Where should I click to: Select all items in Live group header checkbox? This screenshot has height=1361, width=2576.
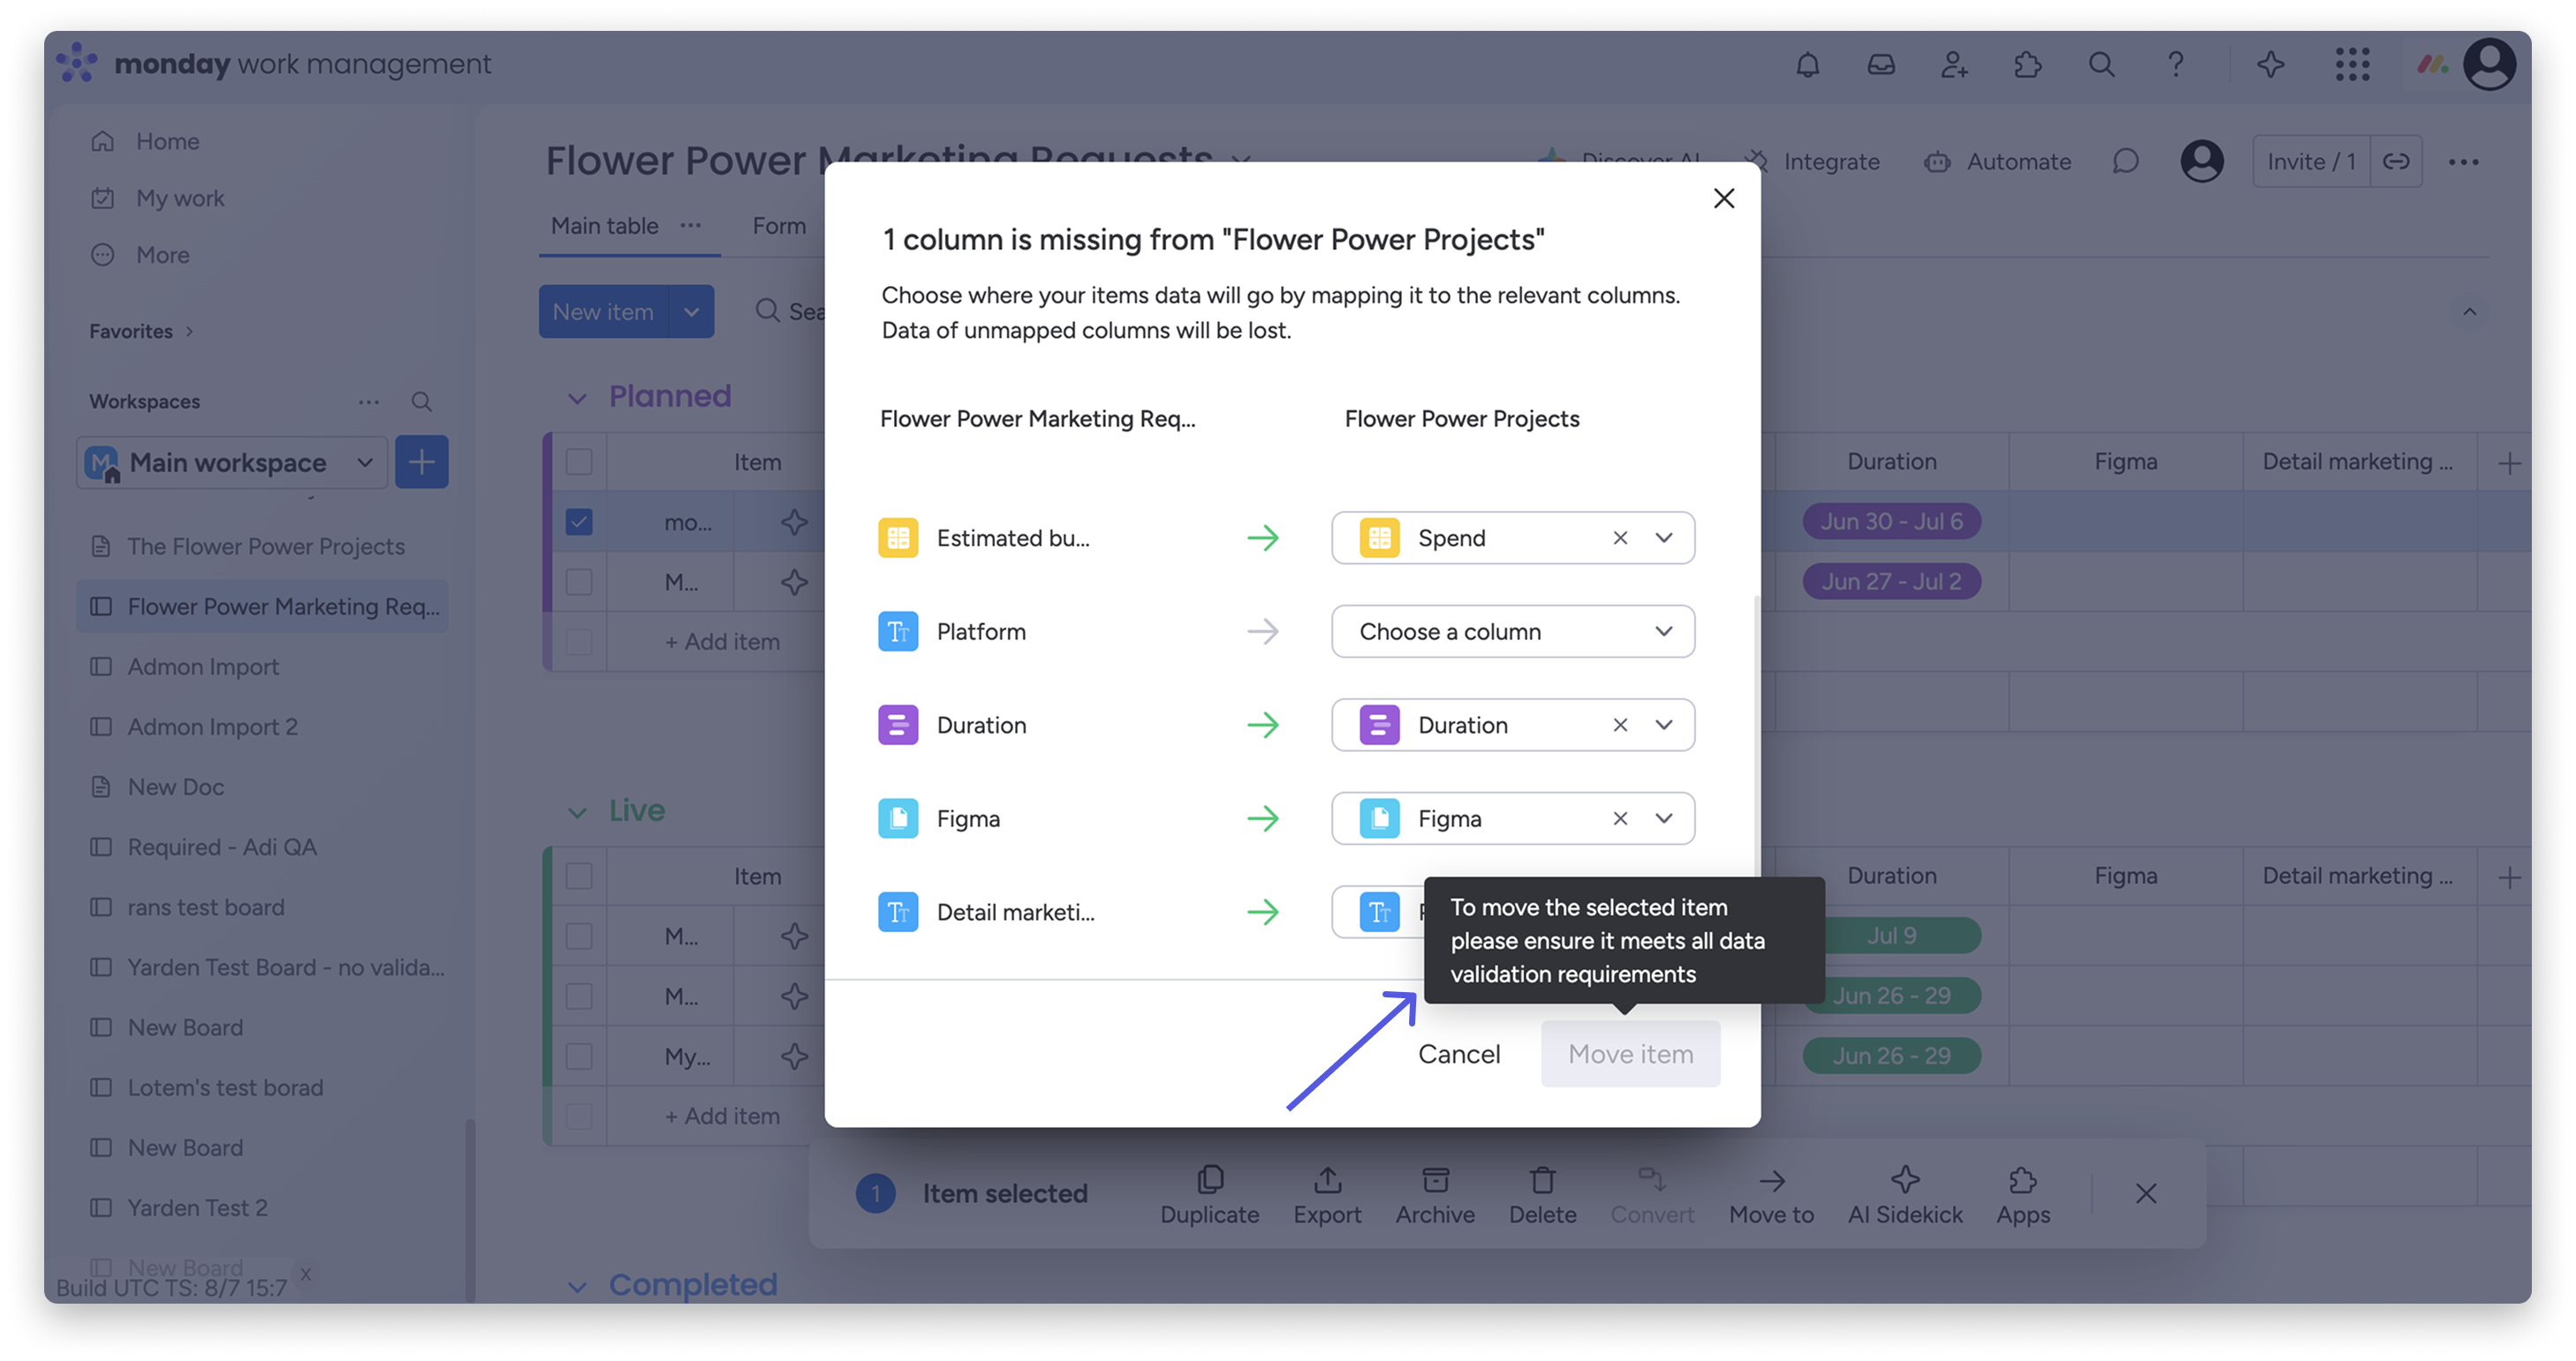coord(579,876)
